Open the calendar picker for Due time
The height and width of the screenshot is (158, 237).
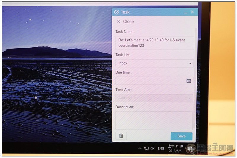[189, 81]
